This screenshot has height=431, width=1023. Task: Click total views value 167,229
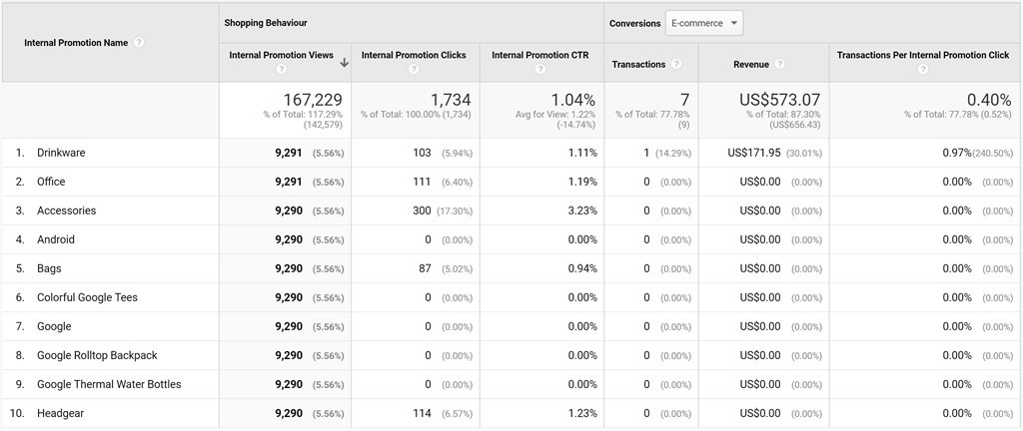313,100
